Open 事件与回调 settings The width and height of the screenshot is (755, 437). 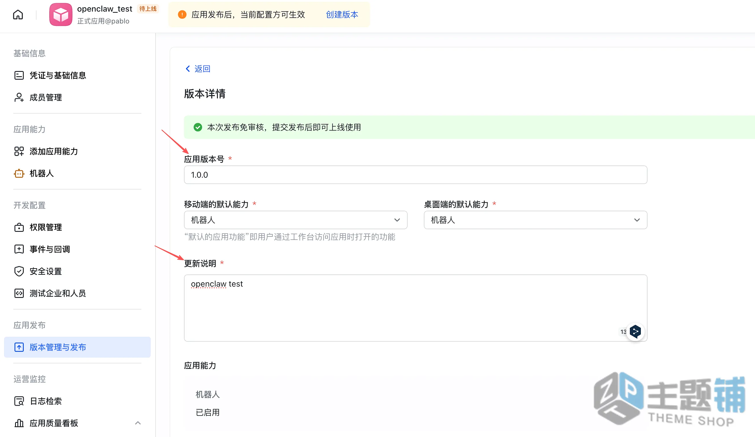(77, 249)
